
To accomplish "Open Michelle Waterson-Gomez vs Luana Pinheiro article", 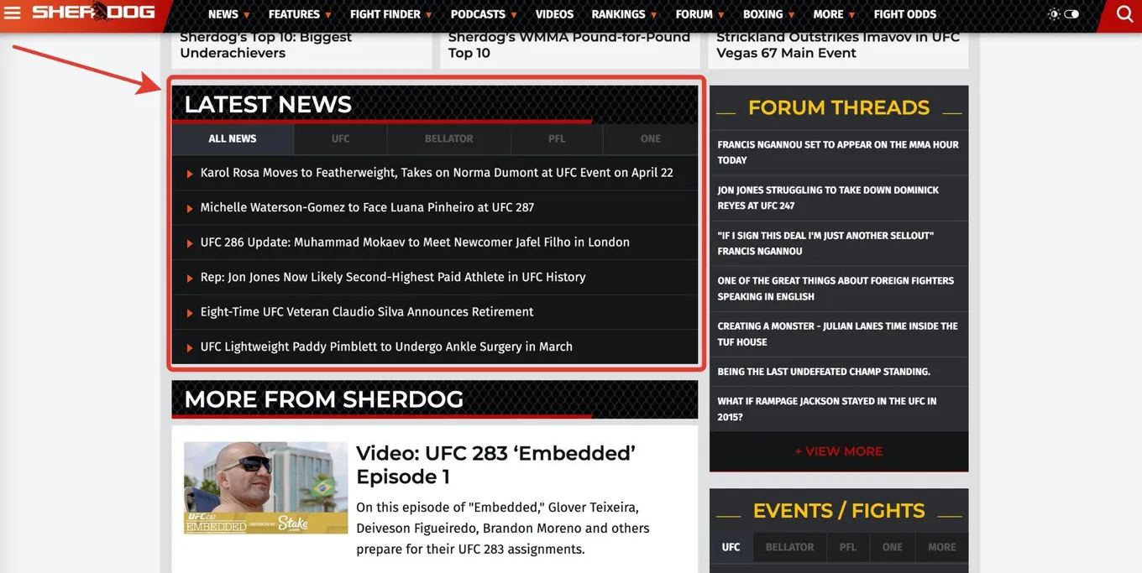I will coord(367,207).
